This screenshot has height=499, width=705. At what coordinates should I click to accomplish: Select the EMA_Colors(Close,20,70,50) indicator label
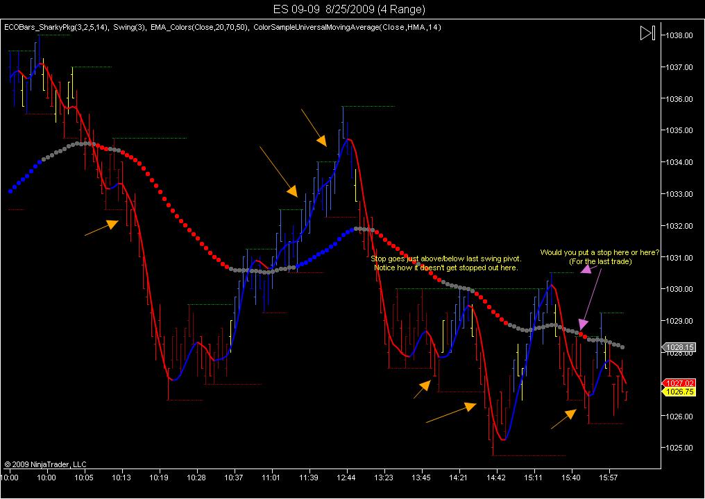click(x=200, y=28)
